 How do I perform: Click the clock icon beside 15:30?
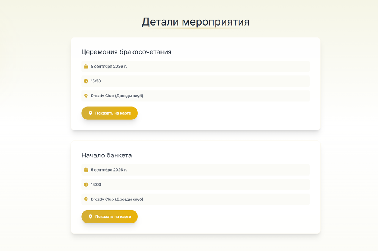[86, 81]
